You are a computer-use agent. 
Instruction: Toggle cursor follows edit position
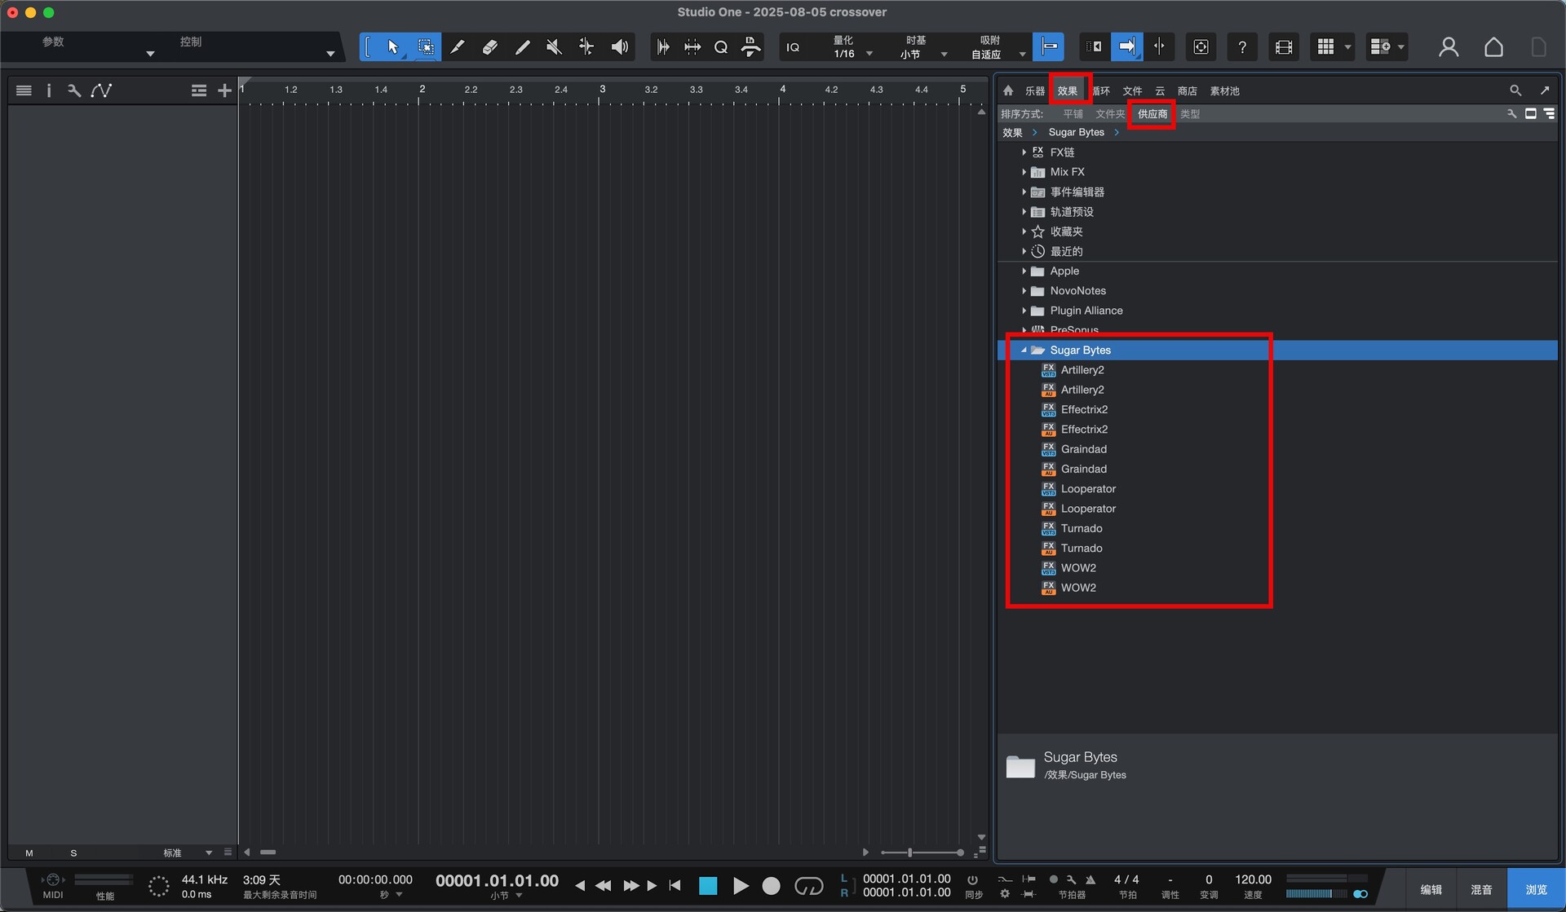pyautogui.click(x=1159, y=47)
